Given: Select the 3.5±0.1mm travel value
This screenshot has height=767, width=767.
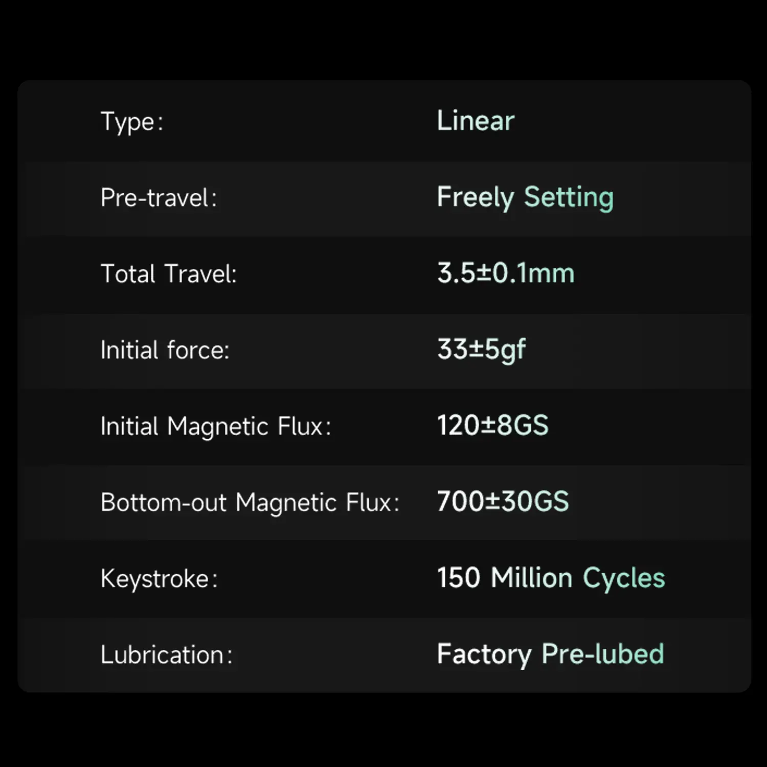Looking at the screenshot, I should pos(506,273).
